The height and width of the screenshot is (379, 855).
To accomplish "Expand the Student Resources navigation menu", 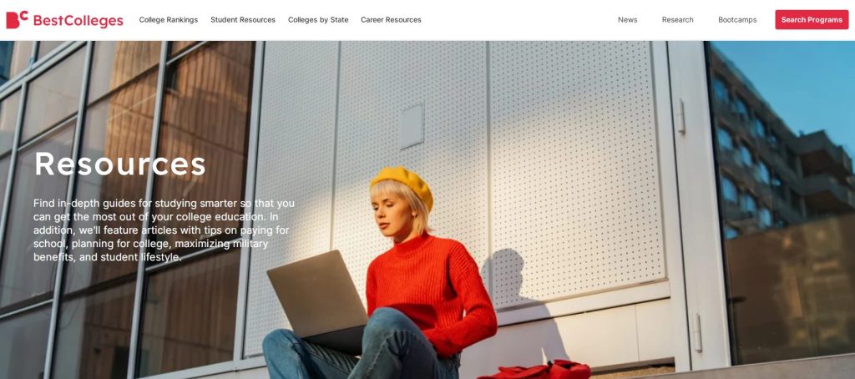I will [x=243, y=20].
